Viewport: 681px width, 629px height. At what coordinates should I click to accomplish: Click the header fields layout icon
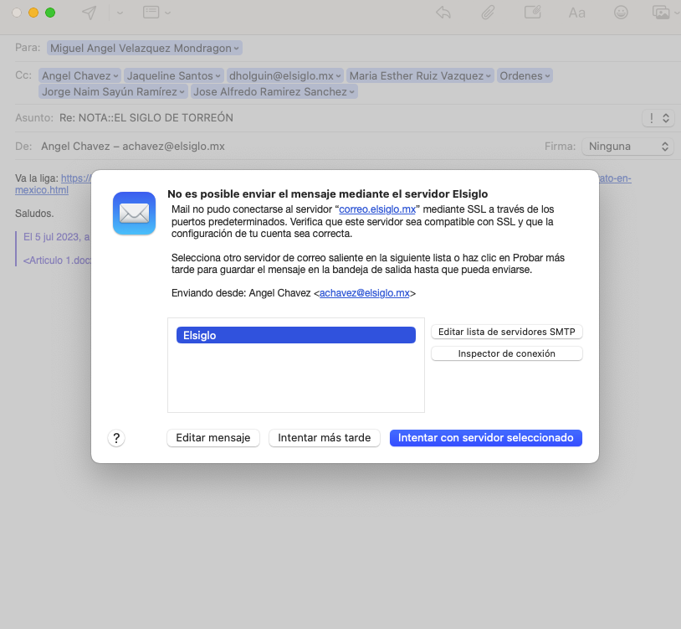(151, 13)
